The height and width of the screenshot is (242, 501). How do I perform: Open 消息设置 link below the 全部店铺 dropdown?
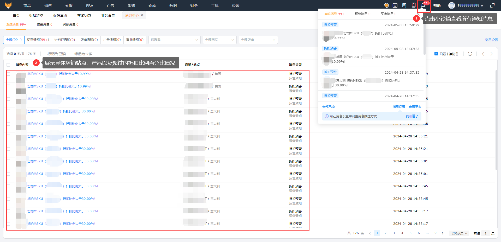click(492, 40)
